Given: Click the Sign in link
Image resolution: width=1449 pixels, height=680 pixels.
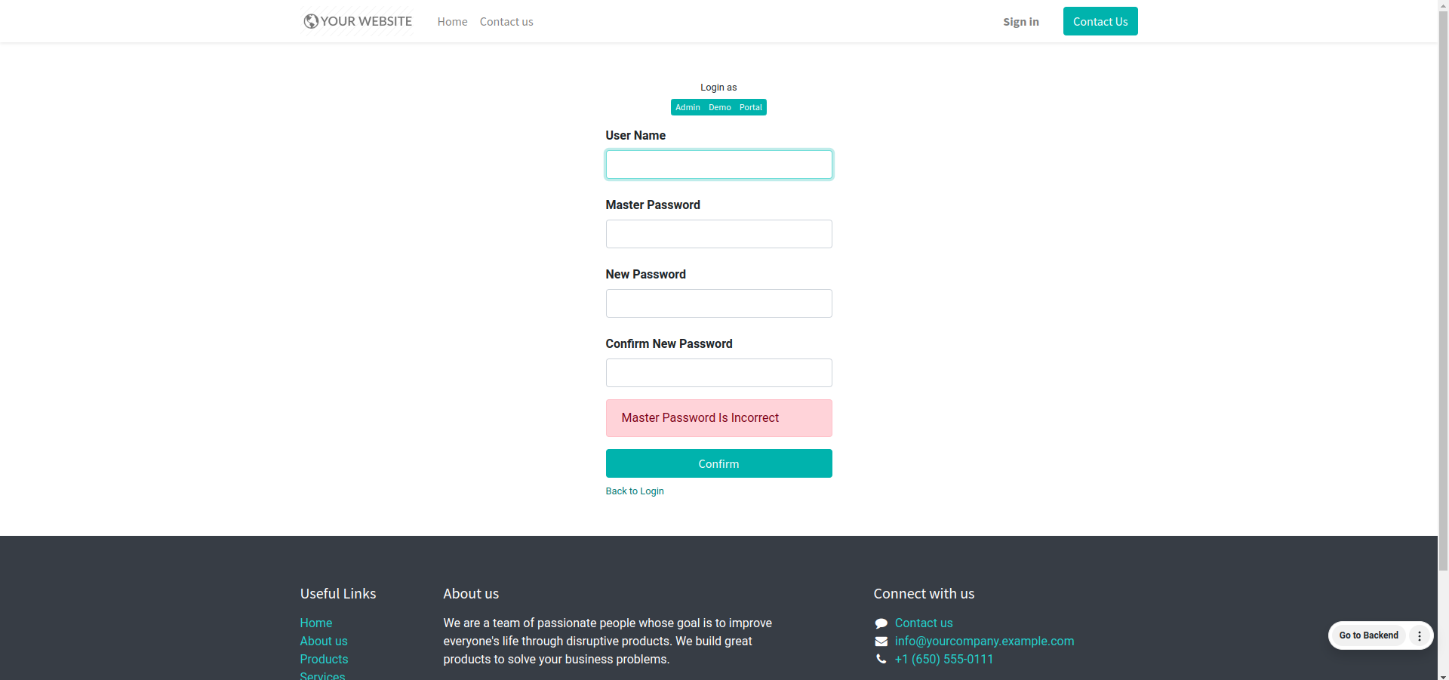Looking at the screenshot, I should (x=1020, y=22).
